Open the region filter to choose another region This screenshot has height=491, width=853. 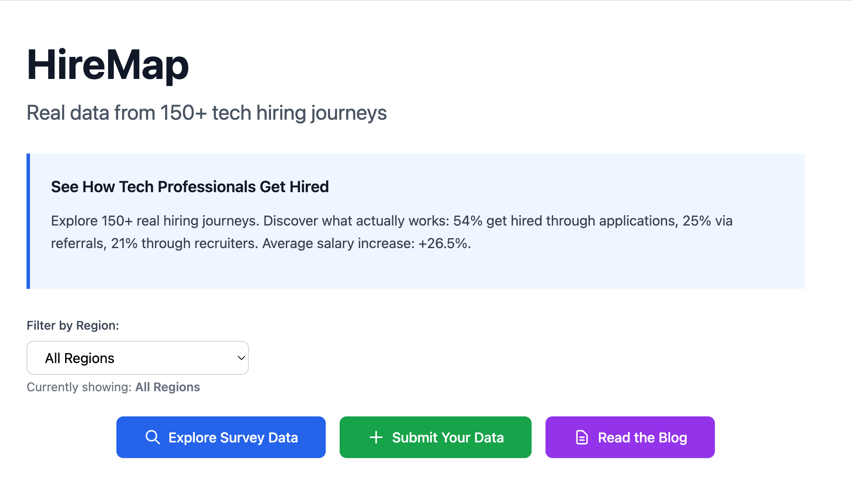[x=137, y=358]
